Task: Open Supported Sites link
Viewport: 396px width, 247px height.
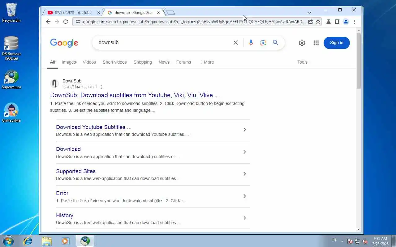Action: 76,171
